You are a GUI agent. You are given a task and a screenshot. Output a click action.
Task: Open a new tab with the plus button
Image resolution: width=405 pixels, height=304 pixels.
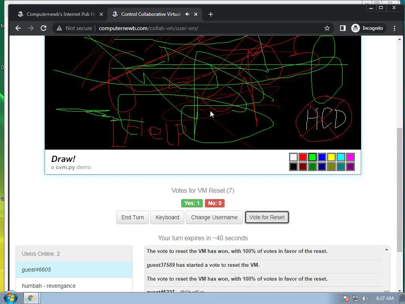[211, 14]
